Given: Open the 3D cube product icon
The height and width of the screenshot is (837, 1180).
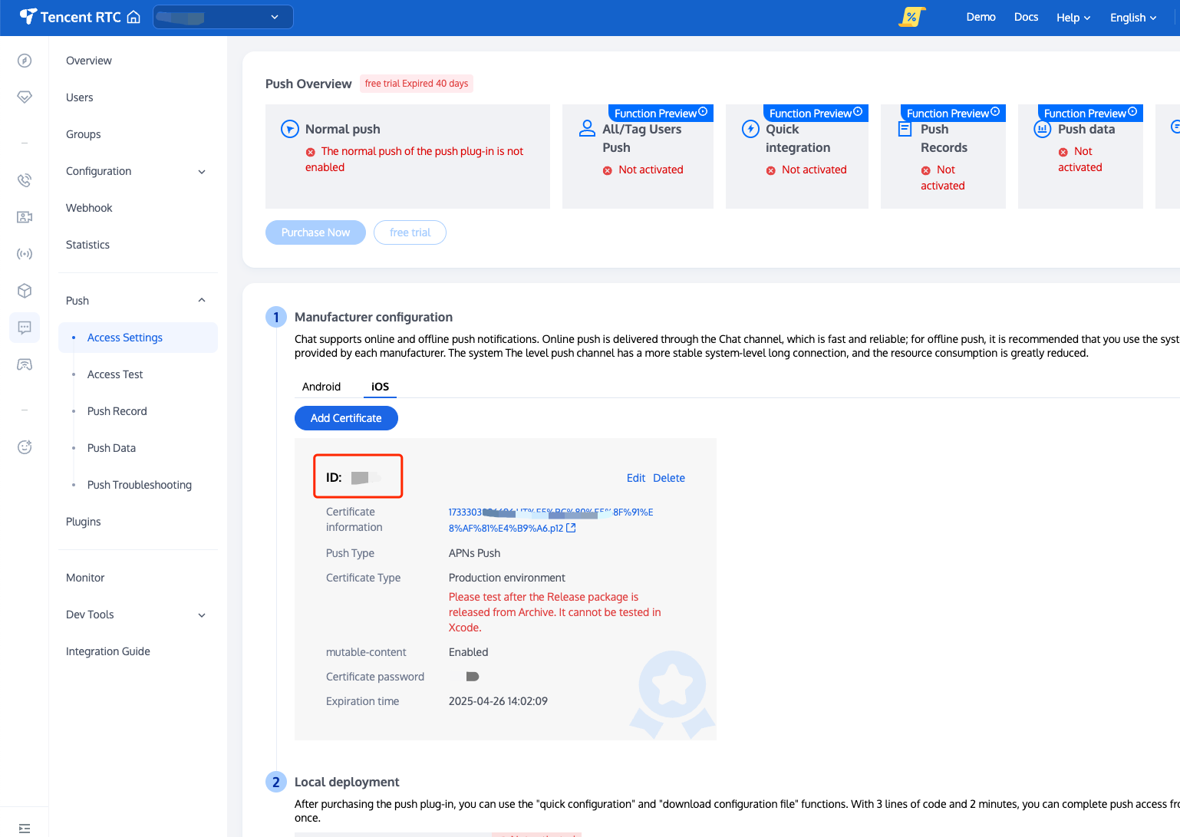Looking at the screenshot, I should (x=24, y=291).
